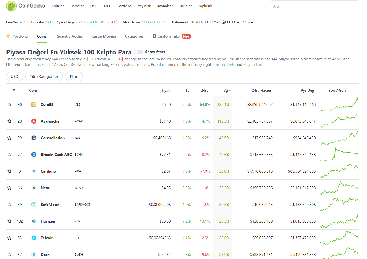Click the Borsalar 491 count link

[48, 22]
